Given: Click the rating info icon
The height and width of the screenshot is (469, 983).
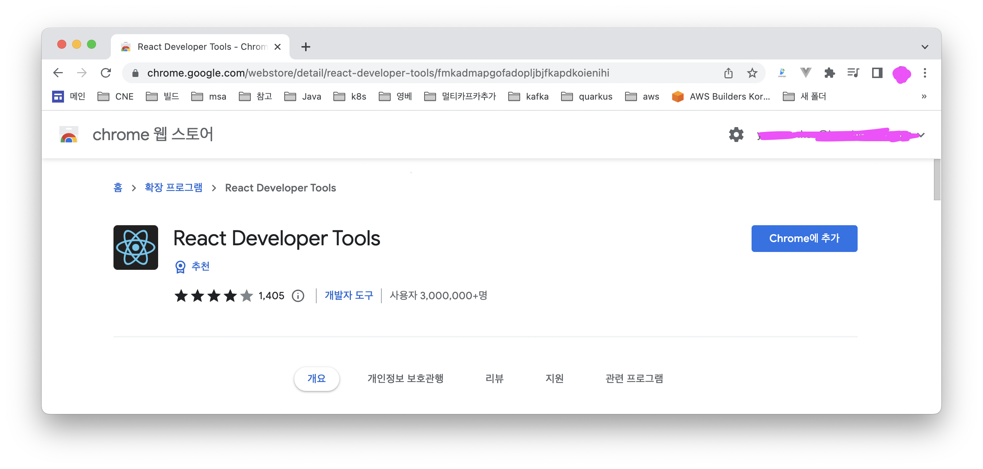Looking at the screenshot, I should tap(298, 296).
